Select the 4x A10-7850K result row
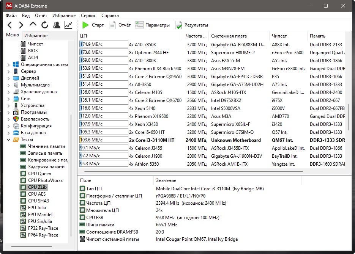Screen dimensions: 355x254 (212, 44)
